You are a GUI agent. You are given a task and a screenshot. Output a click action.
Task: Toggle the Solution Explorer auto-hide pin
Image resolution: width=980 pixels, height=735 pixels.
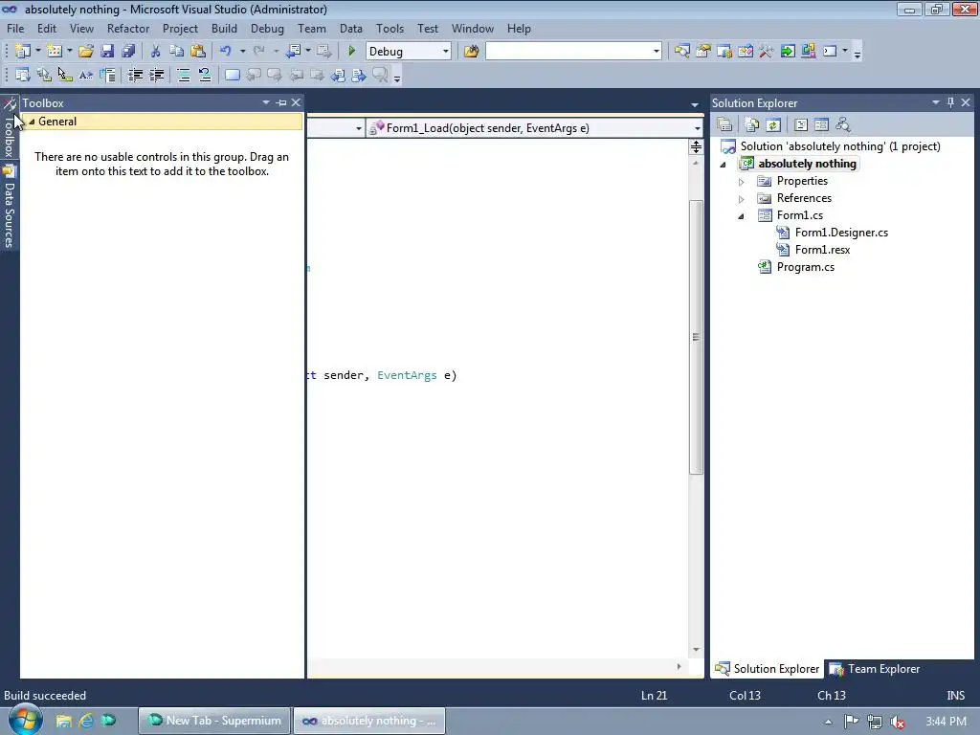coord(950,102)
